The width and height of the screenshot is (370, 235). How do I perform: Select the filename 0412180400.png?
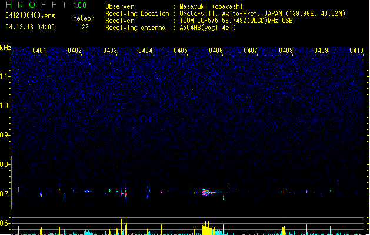tap(30, 15)
